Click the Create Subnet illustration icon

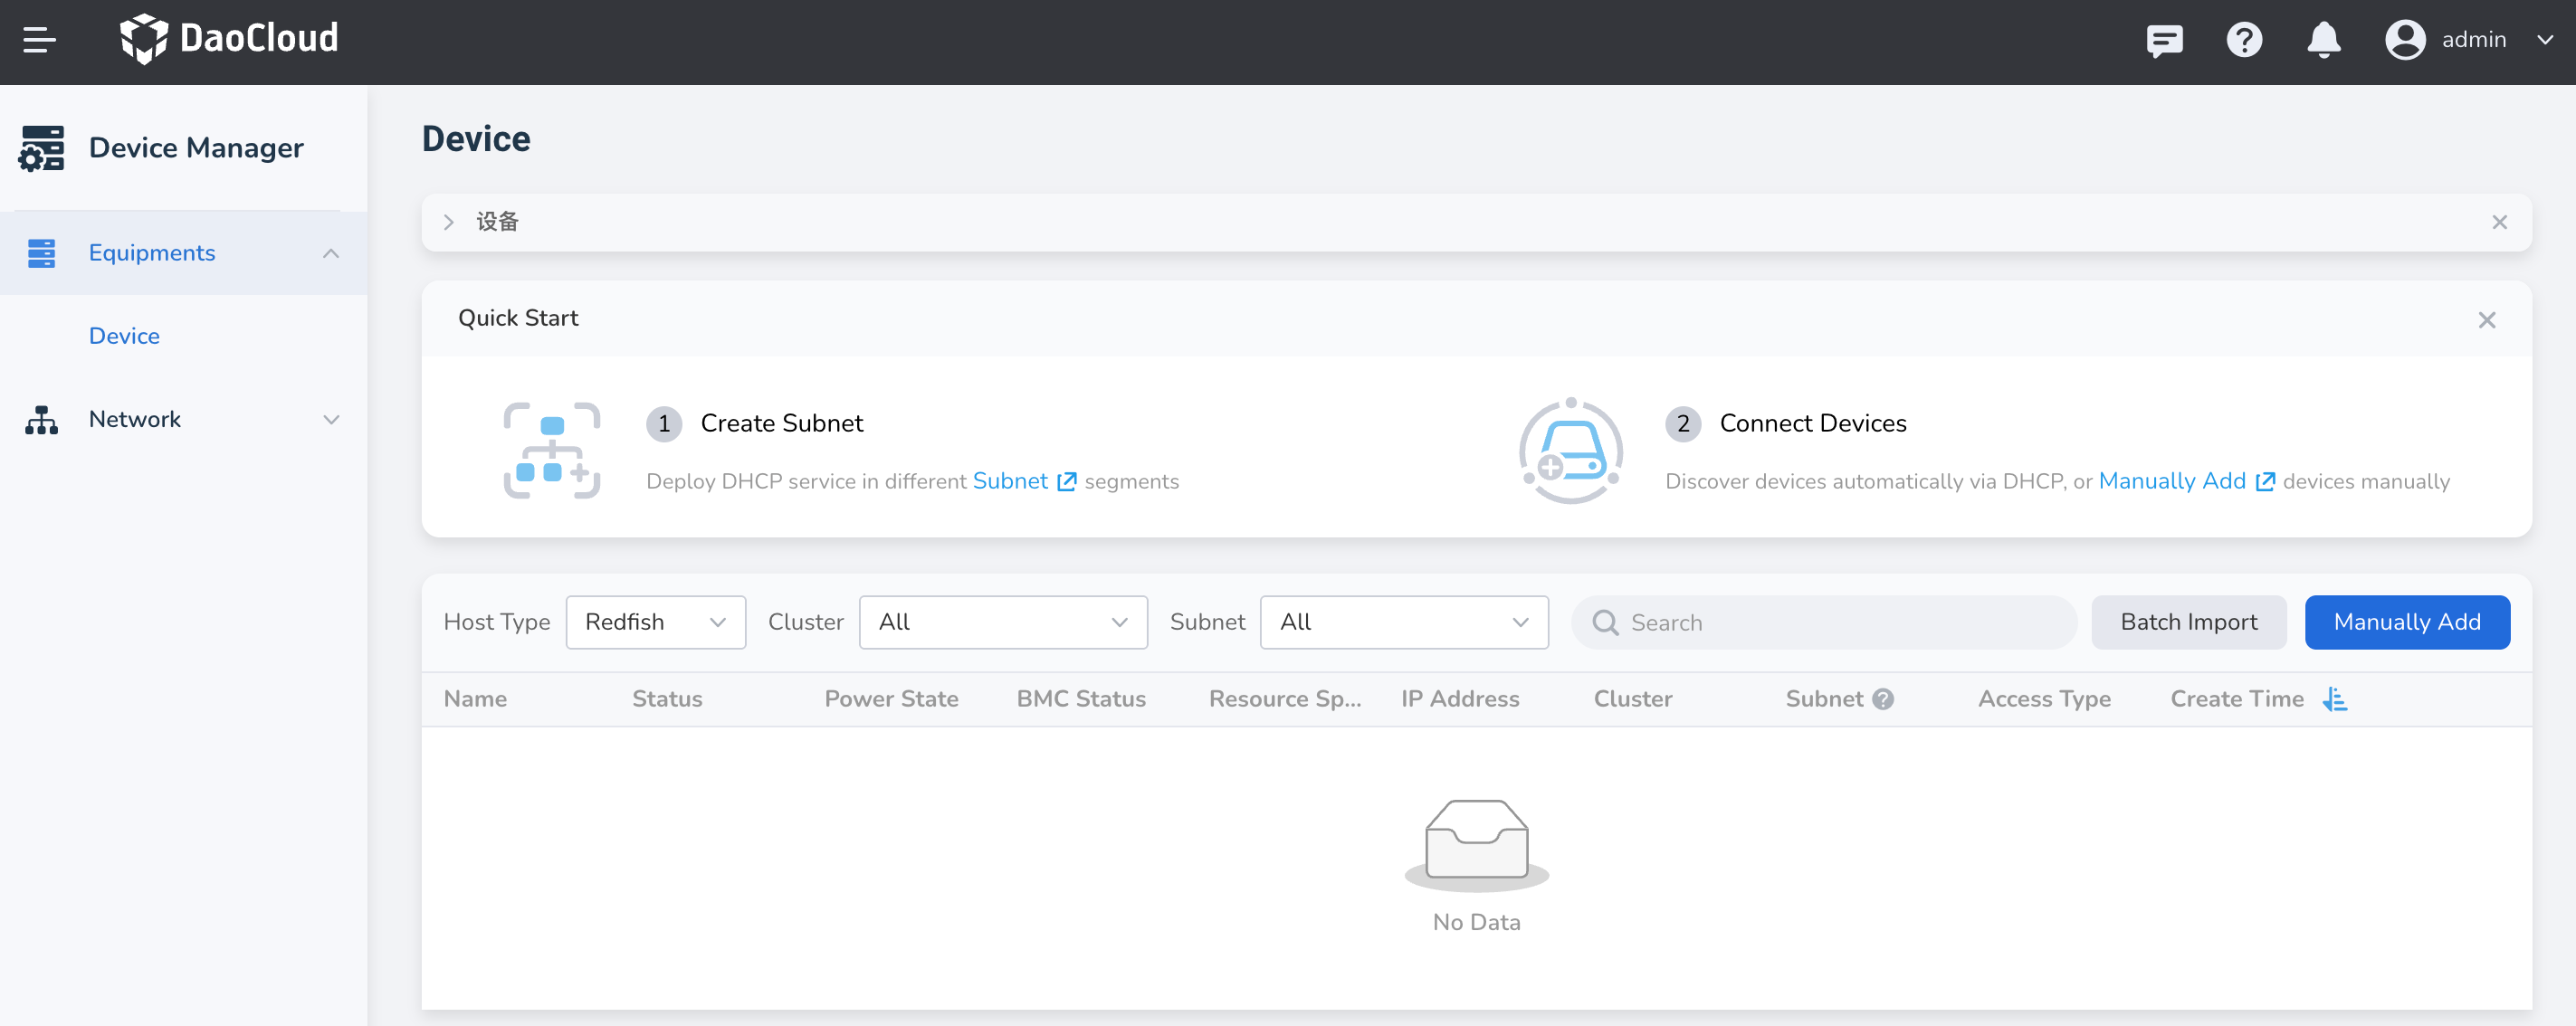[x=551, y=450]
